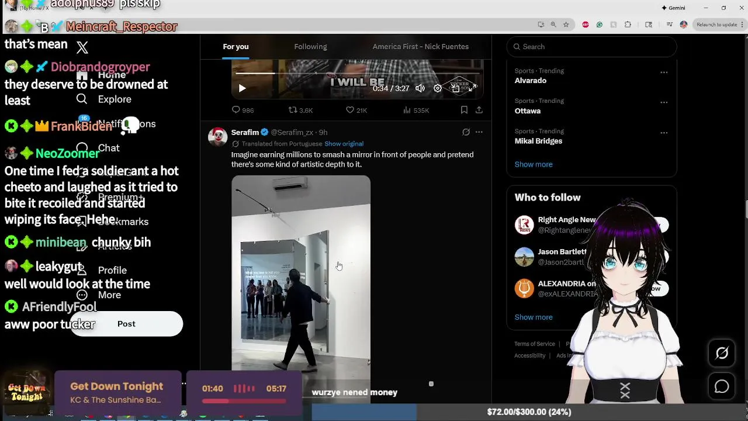This screenshot has height=421, width=748.
Task: Switch to the Following tab
Action: 310,47
